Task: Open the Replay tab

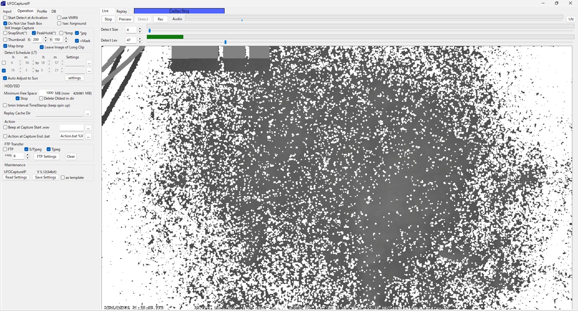Action: pyautogui.click(x=122, y=12)
